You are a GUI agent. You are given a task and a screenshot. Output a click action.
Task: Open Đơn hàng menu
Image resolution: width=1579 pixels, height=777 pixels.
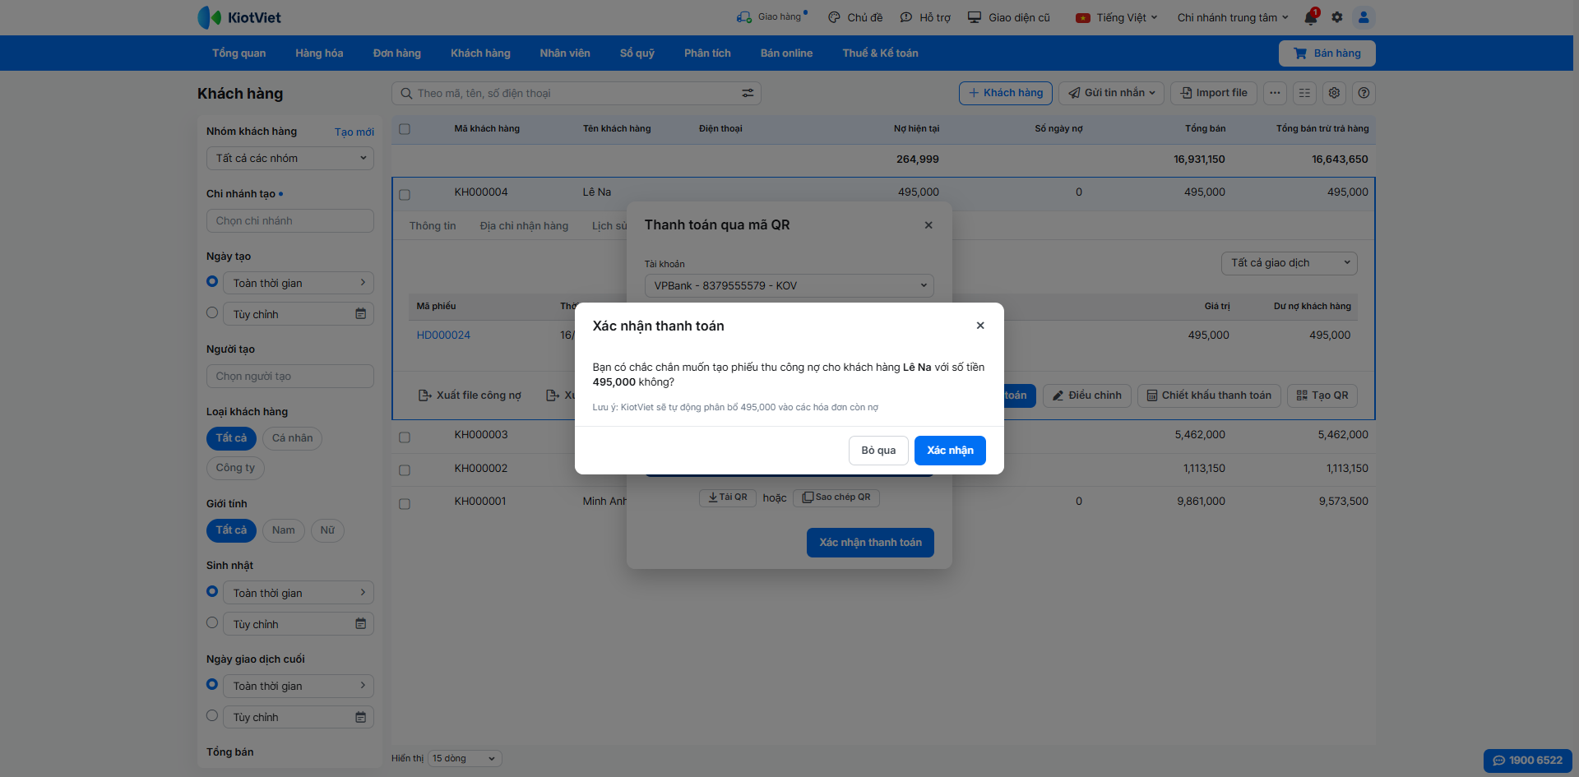pos(397,53)
